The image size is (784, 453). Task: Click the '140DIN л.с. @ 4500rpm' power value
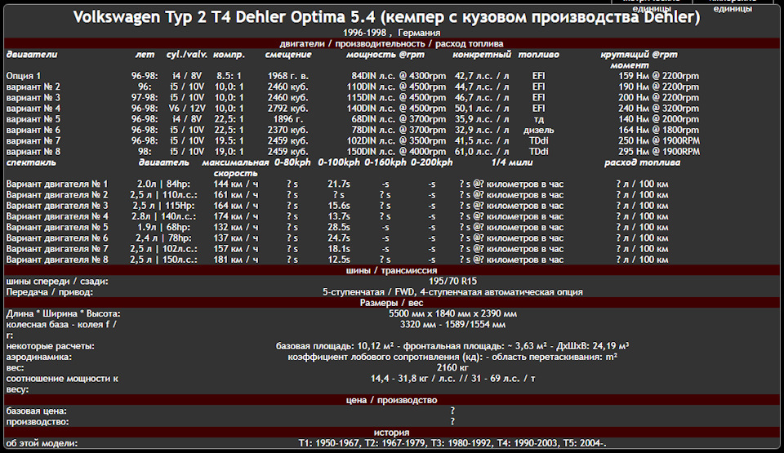coord(396,109)
